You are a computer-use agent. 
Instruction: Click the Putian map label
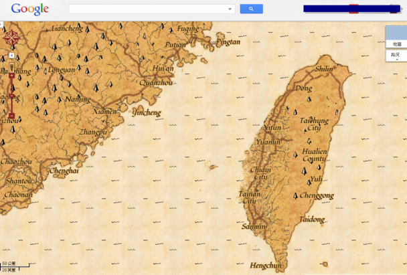175,45
